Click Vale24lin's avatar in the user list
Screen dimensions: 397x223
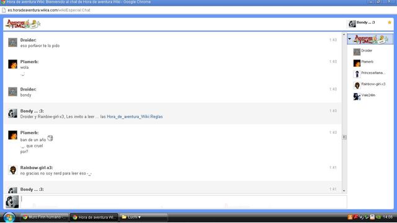pos(357,97)
